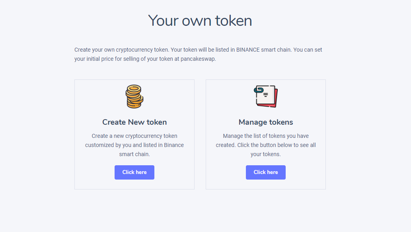Click 'Create a new cryptocurrency token' line in the left card
The image size is (411, 232).
click(x=134, y=136)
